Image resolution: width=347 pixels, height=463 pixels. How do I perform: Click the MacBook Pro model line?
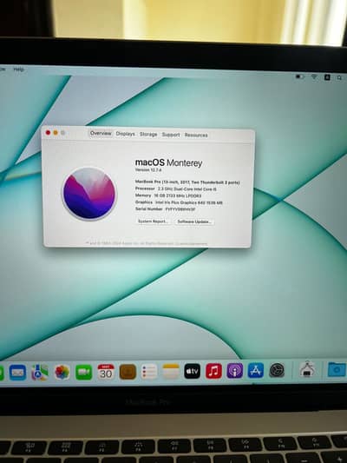(x=187, y=182)
